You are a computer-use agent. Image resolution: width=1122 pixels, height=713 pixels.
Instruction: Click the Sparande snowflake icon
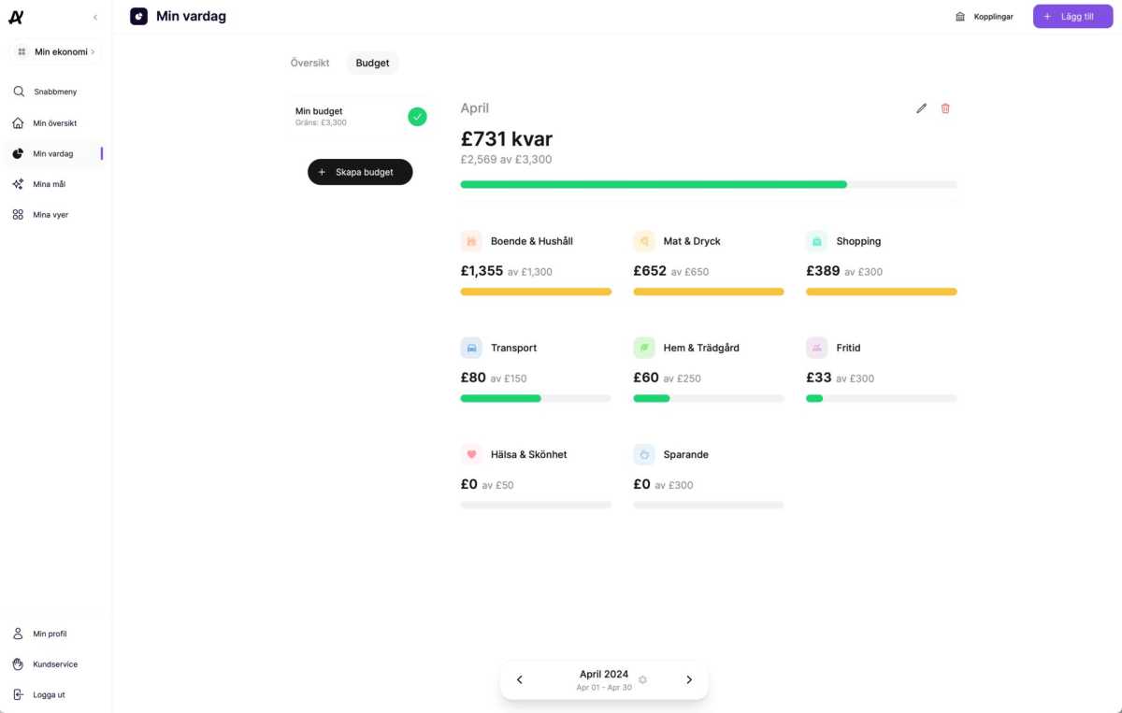[644, 454]
